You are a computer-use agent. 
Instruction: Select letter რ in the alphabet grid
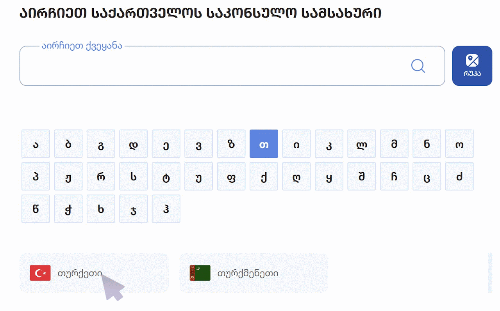(101, 176)
